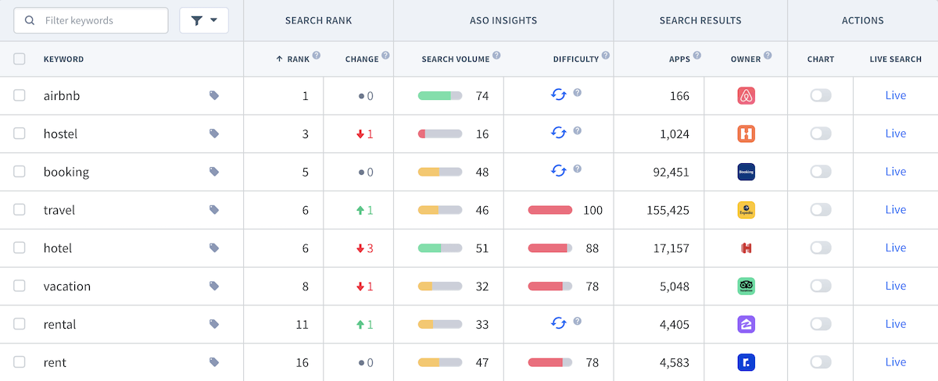938x381 pixels.
Task: Focus the Filter keywords input field
Action: [x=91, y=20]
